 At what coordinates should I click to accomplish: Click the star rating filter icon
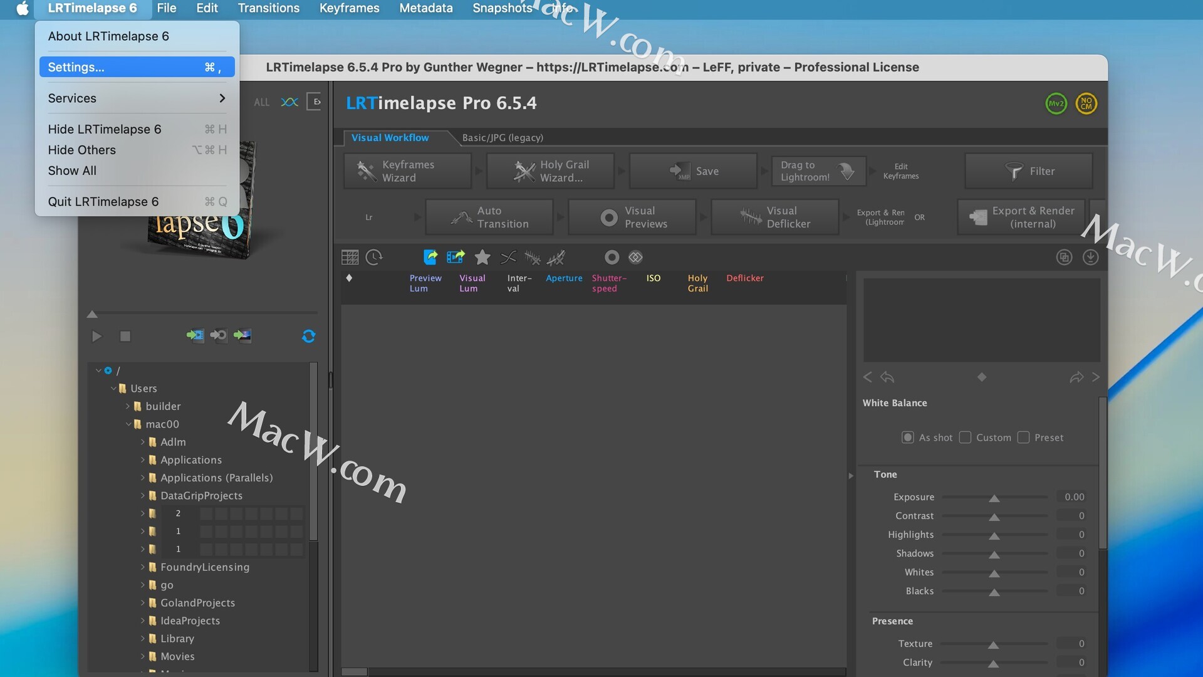[x=482, y=257]
